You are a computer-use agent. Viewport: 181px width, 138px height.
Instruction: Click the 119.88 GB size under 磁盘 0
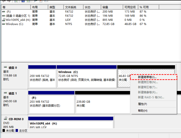[x=10, y=75]
